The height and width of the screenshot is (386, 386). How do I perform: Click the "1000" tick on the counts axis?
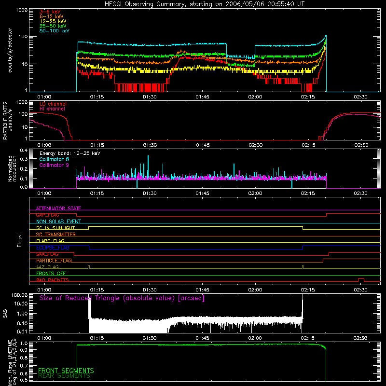point(21,10)
